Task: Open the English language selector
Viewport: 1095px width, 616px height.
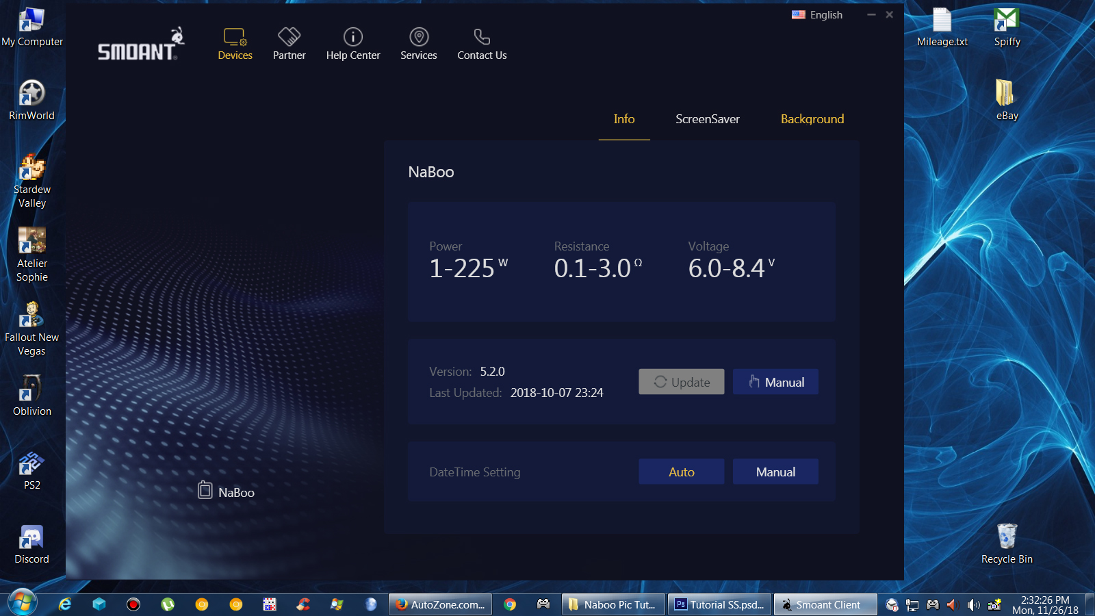Action: coord(817,15)
